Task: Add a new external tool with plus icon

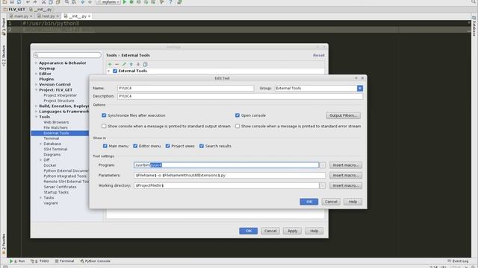Action: pos(110,65)
